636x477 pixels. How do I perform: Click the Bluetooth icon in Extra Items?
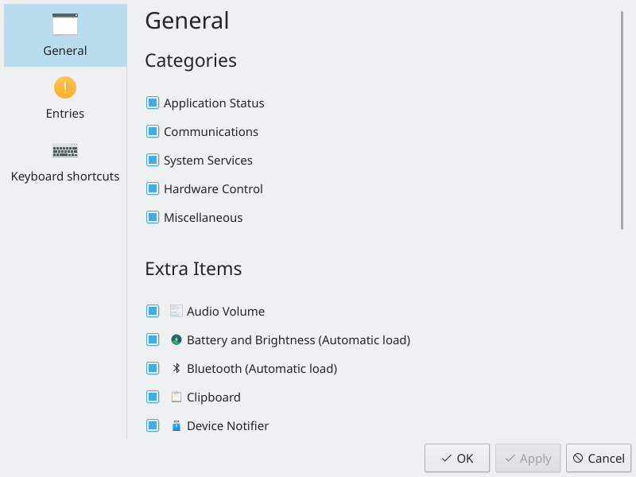coord(176,368)
